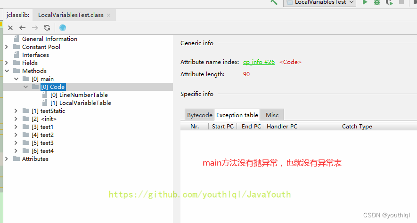Select Methods tree item
The image size is (417, 223).
click(x=34, y=71)
